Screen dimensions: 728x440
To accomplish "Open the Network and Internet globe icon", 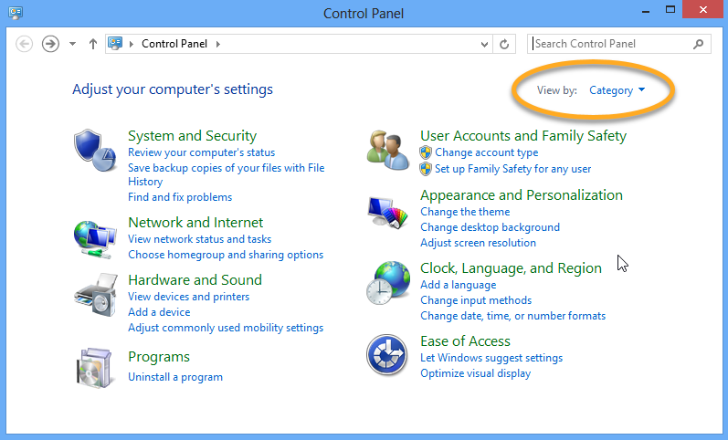I will [x=95, y=239].
